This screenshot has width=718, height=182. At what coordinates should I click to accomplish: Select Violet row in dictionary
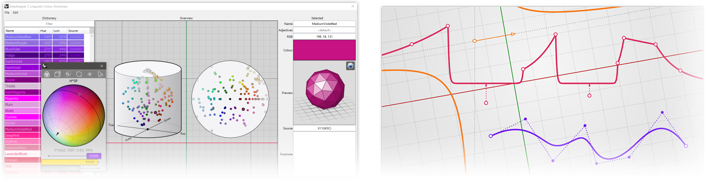23,111
